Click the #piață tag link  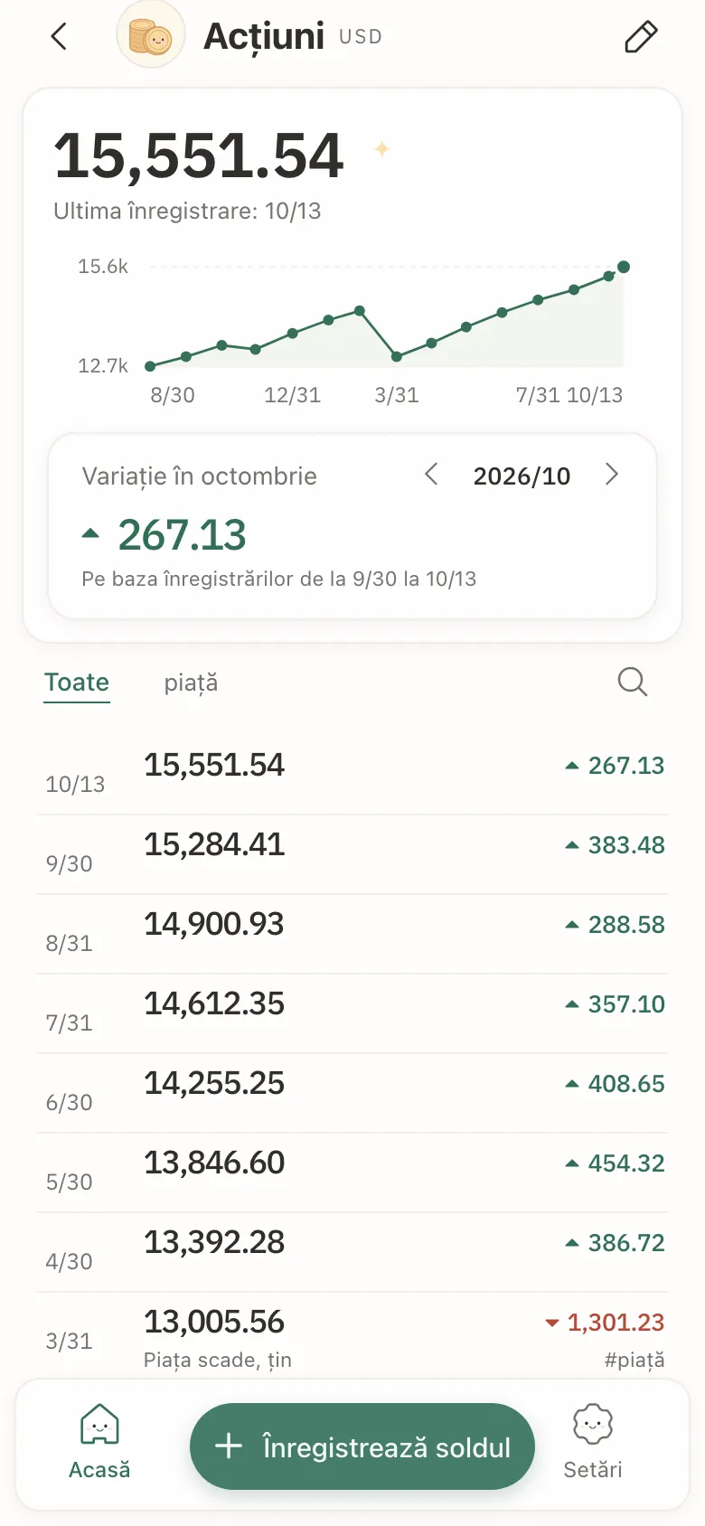click(x=634, y=1360)
